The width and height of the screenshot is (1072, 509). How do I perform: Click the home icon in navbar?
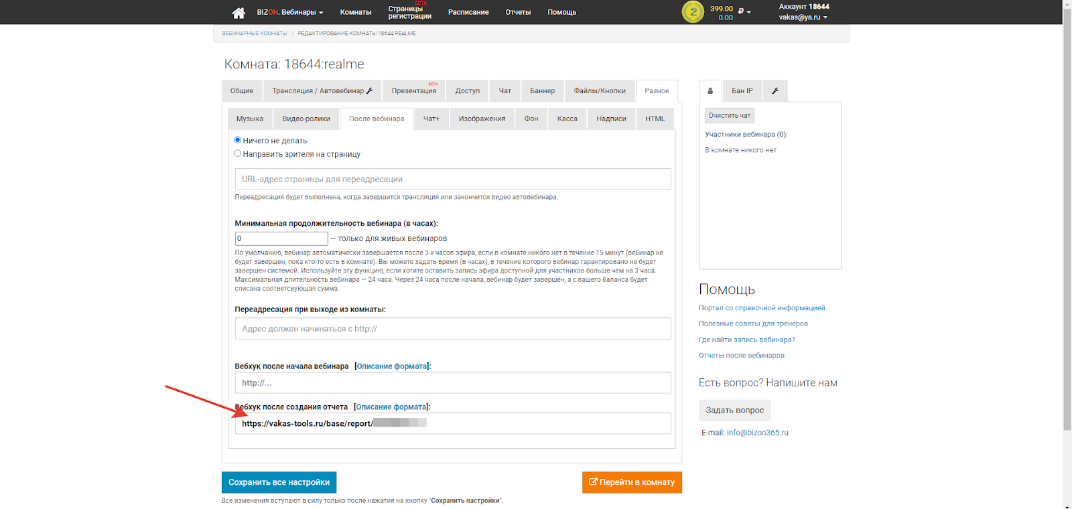(x=239, y=13)
